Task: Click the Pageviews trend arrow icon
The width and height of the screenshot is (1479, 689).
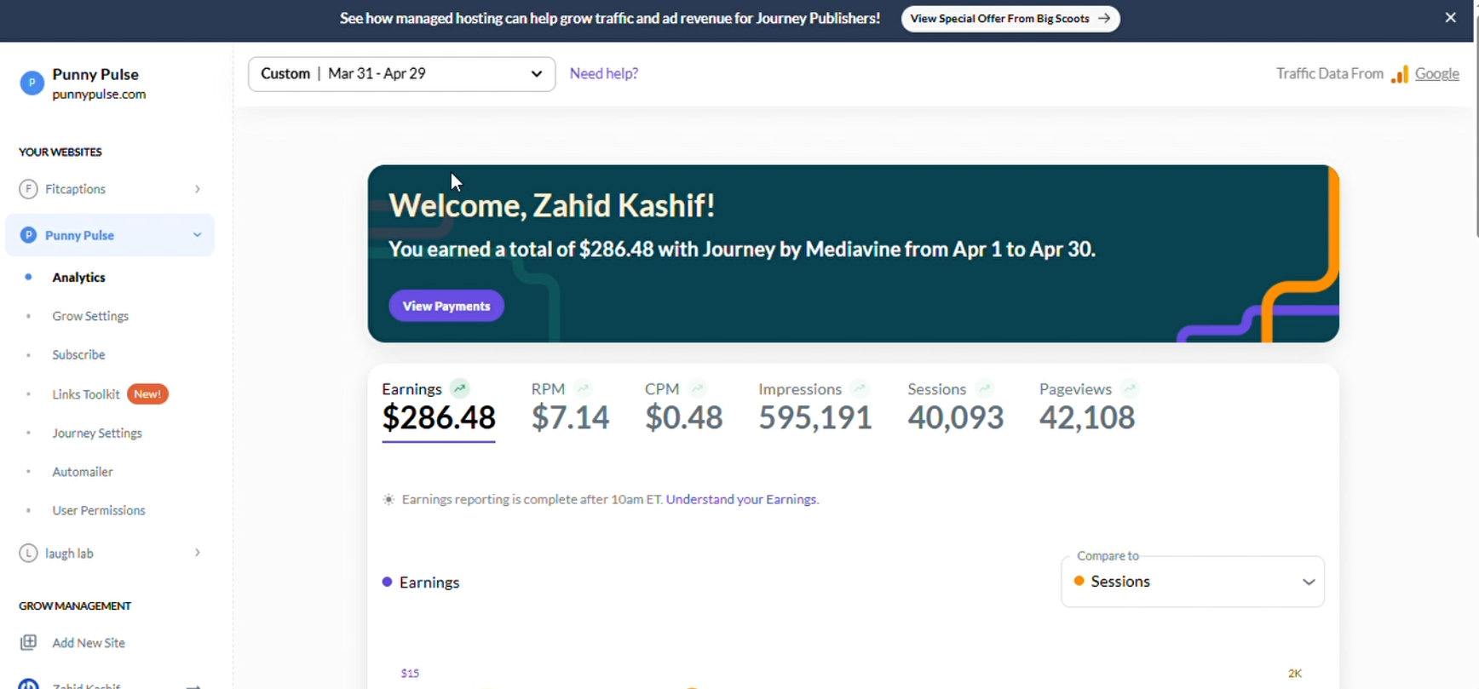Action: [x=1130, y=388]
